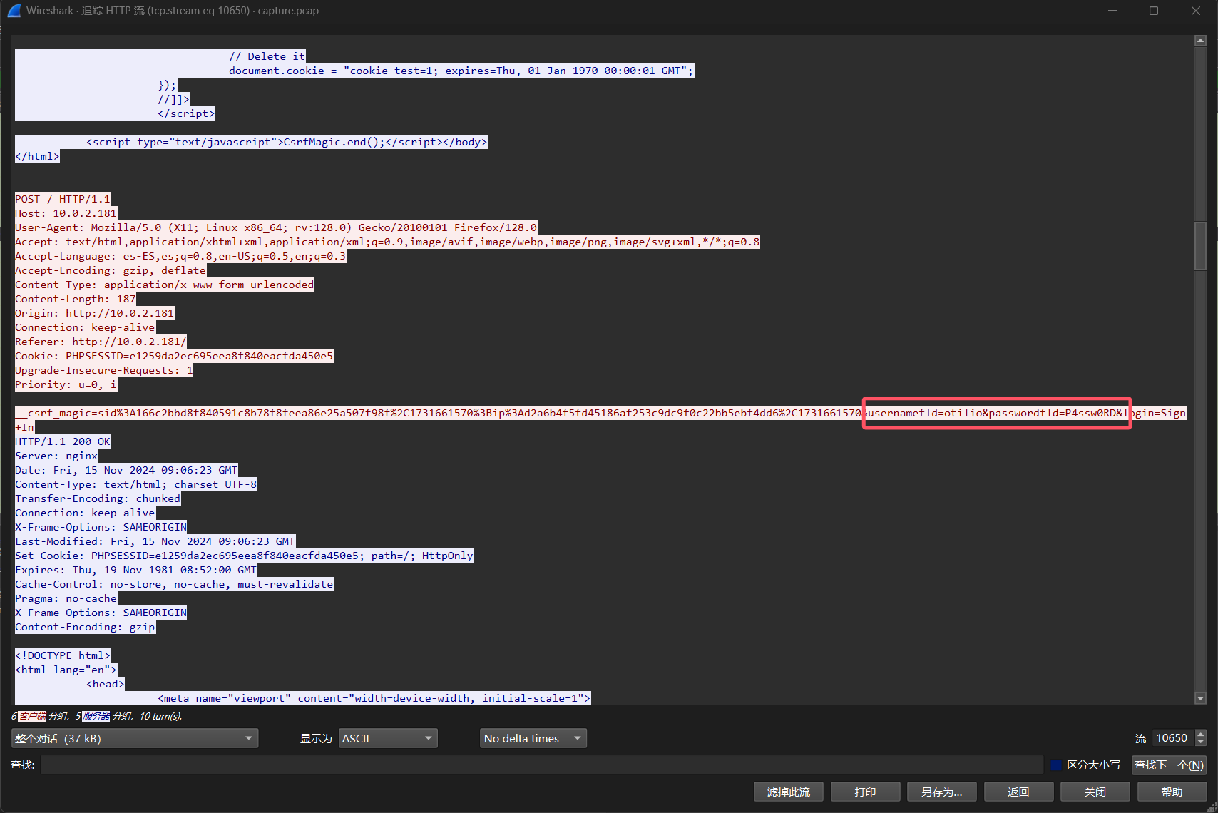Click the 'Cache-Control: no-store' line

point(175,584)
